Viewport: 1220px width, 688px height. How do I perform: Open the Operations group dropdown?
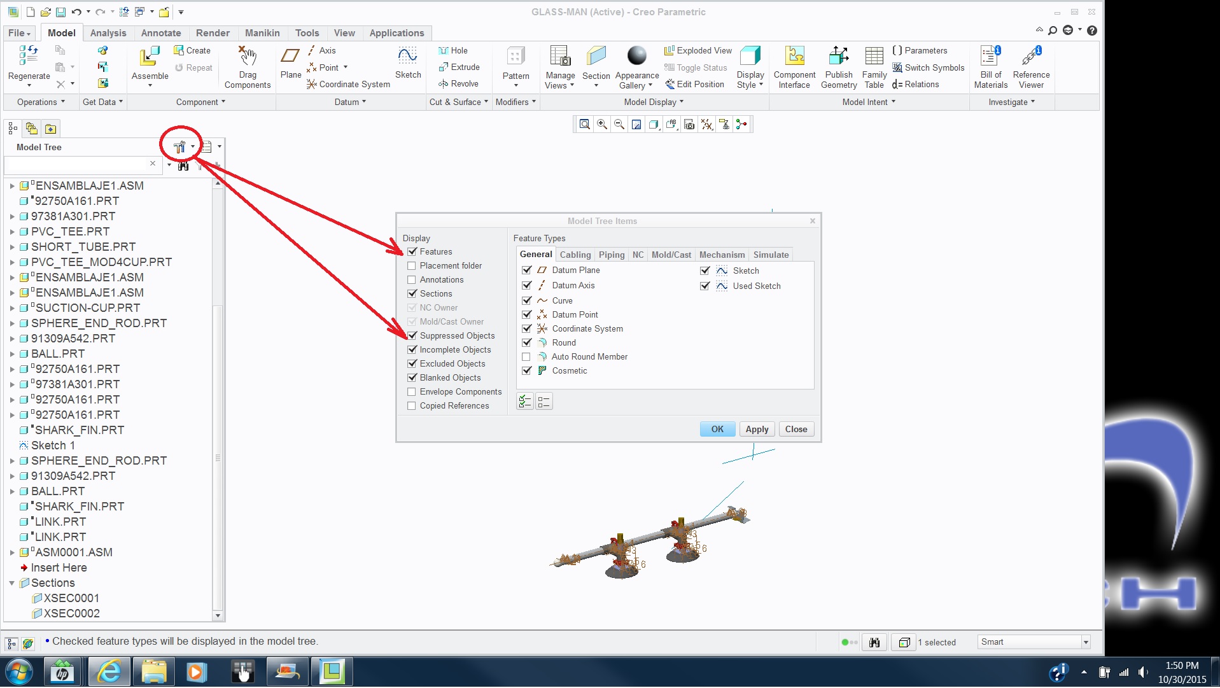41,102
